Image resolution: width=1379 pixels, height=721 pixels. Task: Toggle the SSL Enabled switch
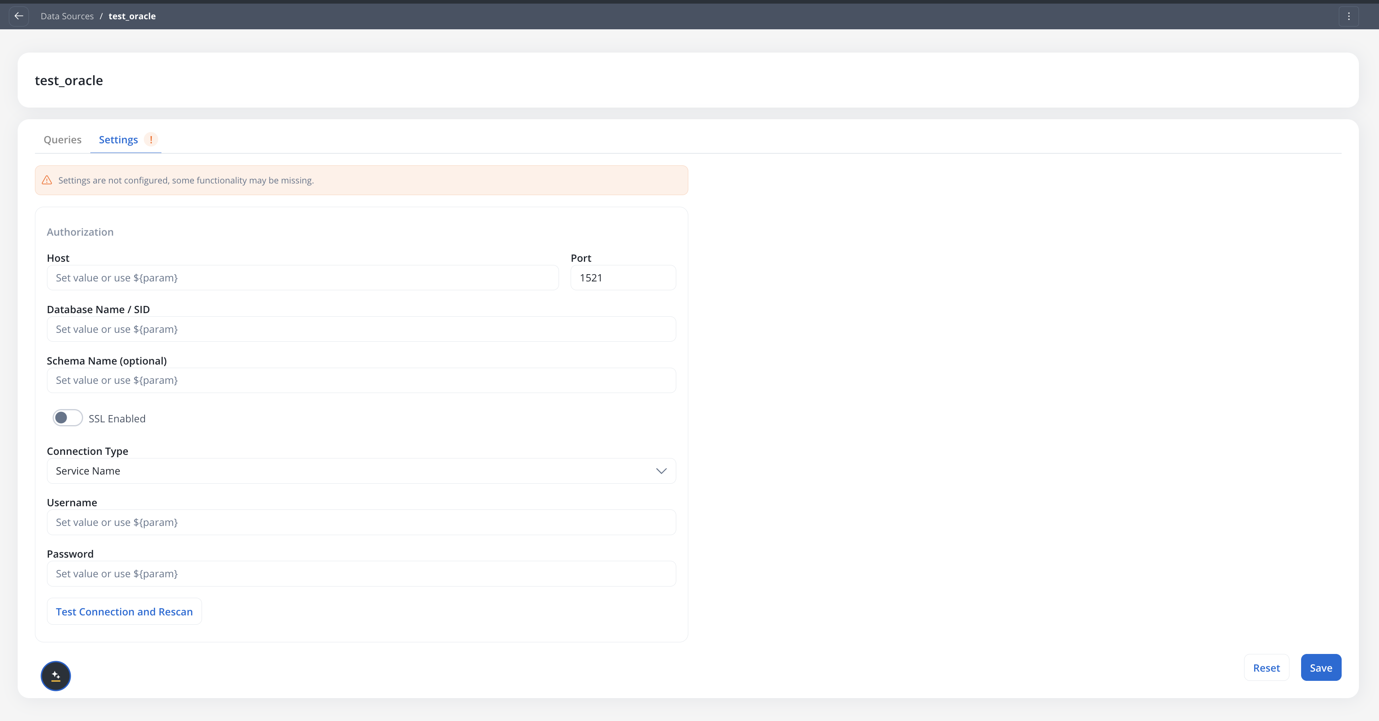click(67, 418)
